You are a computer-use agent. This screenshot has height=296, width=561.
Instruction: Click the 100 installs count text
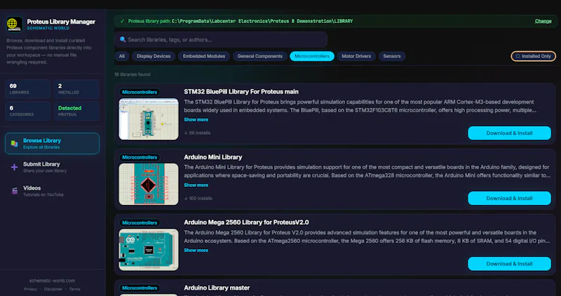point(198,198)
